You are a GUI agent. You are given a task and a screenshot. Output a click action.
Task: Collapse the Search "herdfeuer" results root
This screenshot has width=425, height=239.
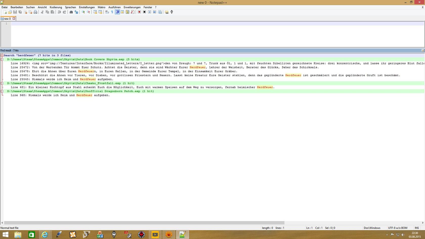2,55
